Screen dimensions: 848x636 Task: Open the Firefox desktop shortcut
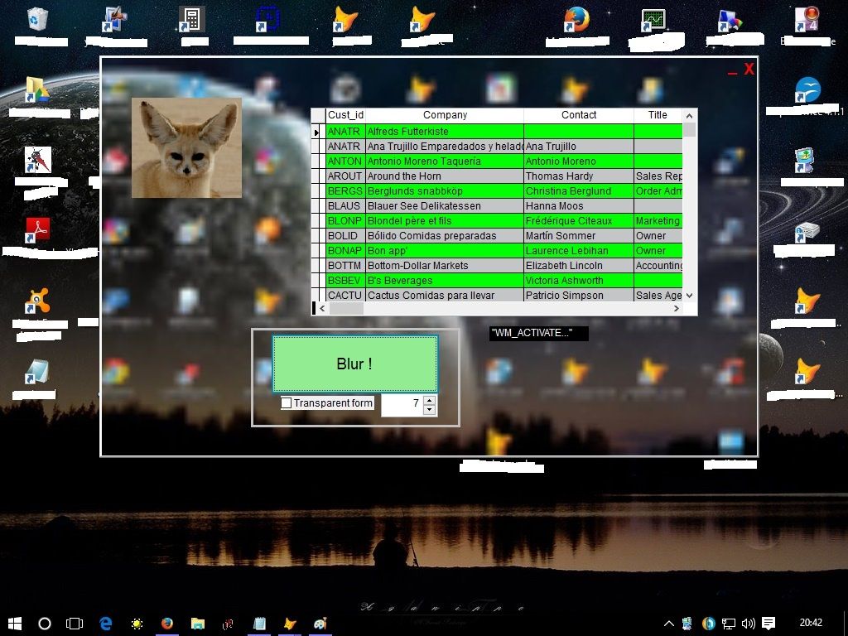(576, 20)
